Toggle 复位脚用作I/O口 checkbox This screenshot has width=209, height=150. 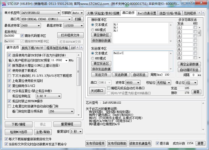click(x=9, y=86)
